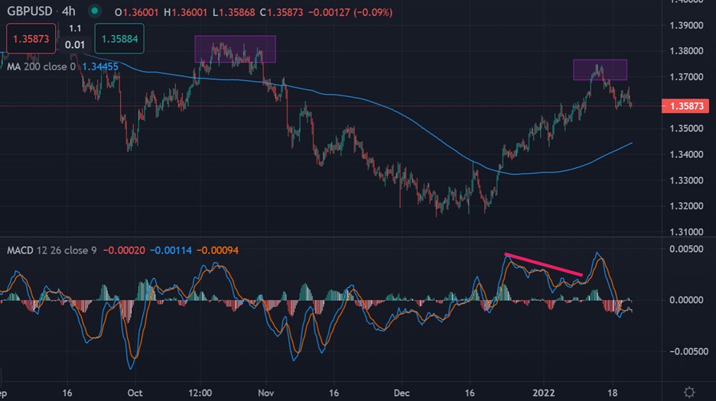Click the 0.00500 MACD axis label
The height and width of the screenshot is (401, 716).
coord(686,249)
